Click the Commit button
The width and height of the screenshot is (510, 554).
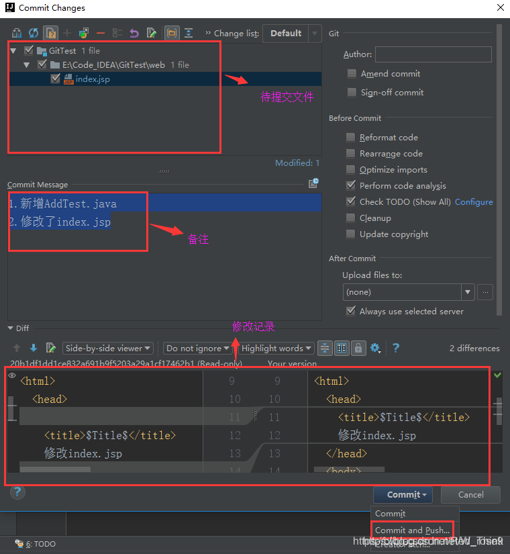pos(403,495)
